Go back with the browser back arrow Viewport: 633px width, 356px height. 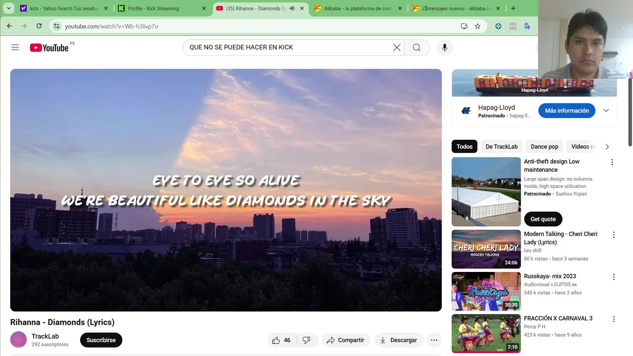click(9, 26)
